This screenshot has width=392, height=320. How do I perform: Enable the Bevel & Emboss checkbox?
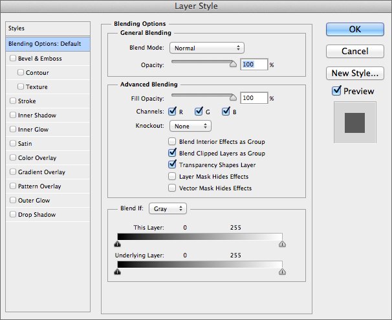click(x=13, y=58)
